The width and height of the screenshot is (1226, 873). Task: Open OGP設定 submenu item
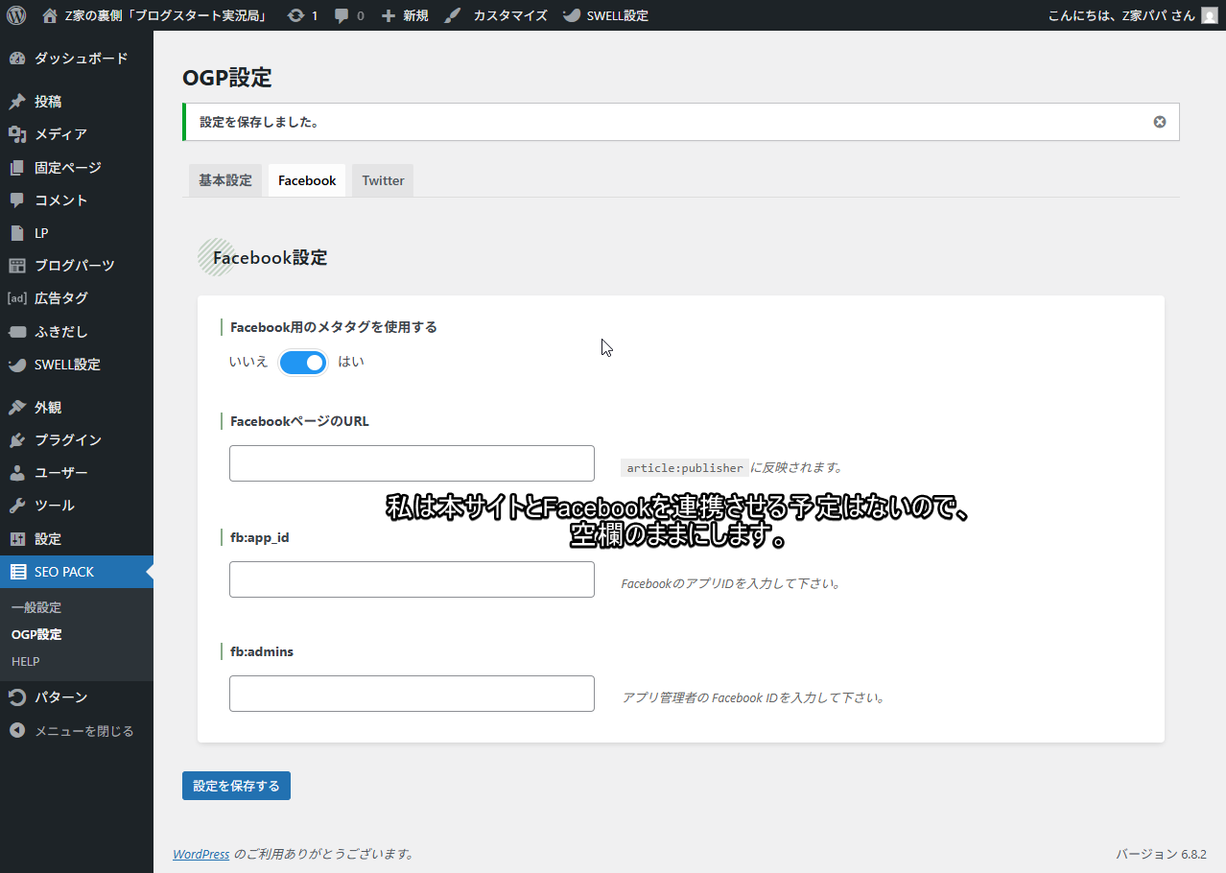[x=36, y=634]
